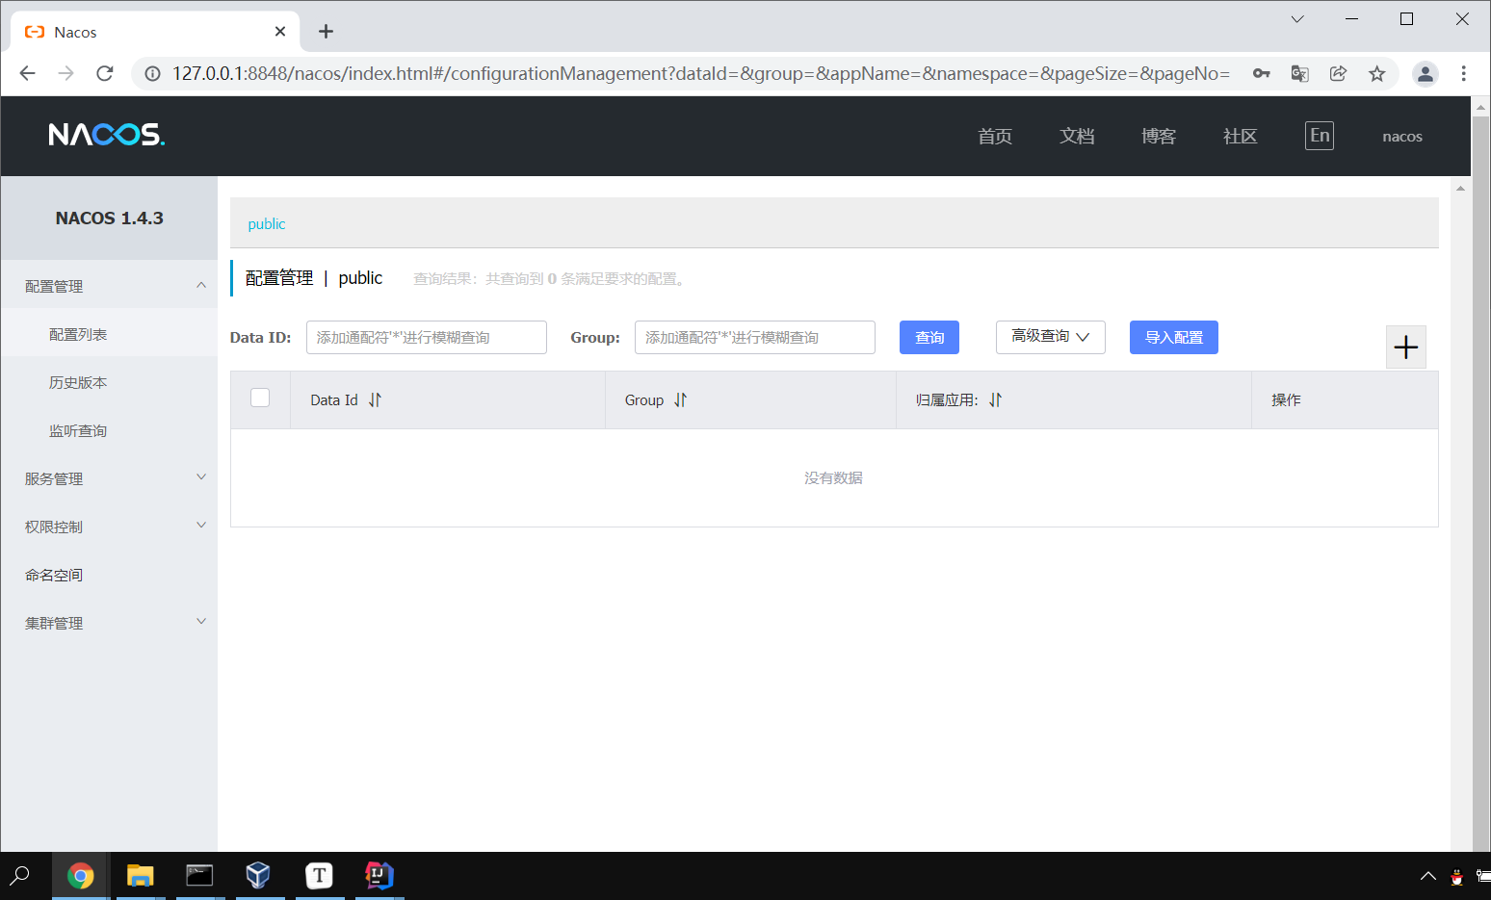Image resolution: width=1491 pixels, height=900 pixels.
Task: Click the 导入配置 import button
Action: pyautogui.click(x=1174, y=337)
